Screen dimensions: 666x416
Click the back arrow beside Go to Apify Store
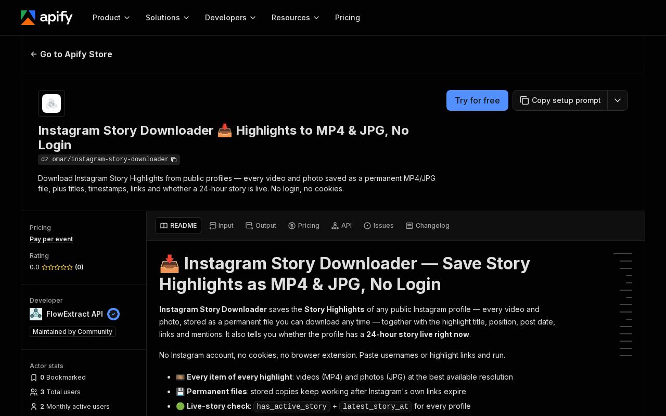(34, 54)
